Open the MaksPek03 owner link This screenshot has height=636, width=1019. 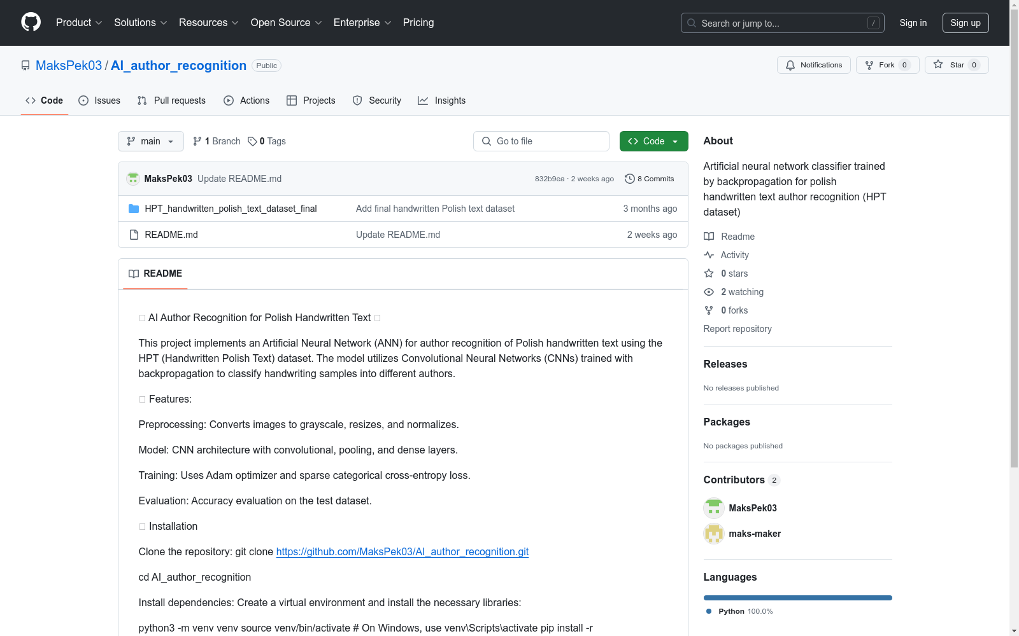click(69, 66)
